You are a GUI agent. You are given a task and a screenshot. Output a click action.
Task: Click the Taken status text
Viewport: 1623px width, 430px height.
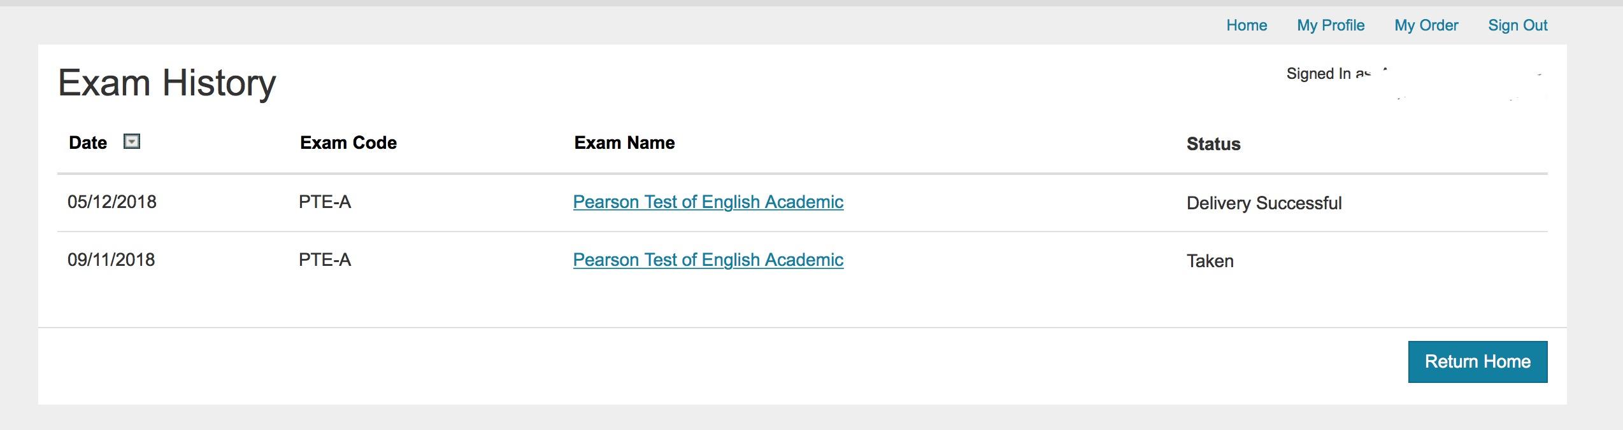(1210, 261)
